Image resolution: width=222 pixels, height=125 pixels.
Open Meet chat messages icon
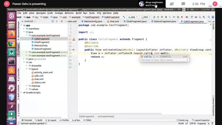[183, 4]
